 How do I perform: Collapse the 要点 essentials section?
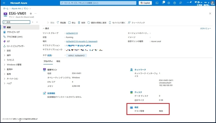[46, 29]
